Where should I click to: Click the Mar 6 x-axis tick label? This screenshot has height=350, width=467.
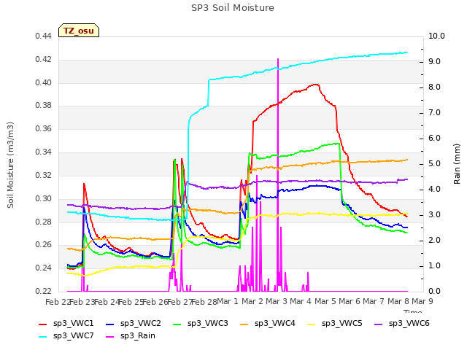[x=350, y=301]
